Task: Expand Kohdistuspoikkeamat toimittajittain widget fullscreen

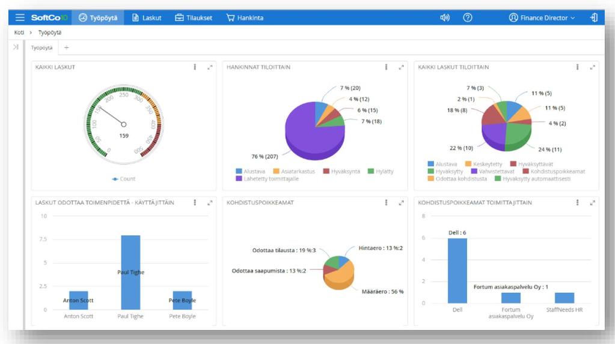Action: [592, 203]
